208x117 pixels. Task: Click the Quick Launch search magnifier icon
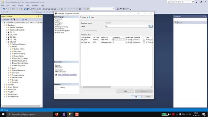point(193,2)
